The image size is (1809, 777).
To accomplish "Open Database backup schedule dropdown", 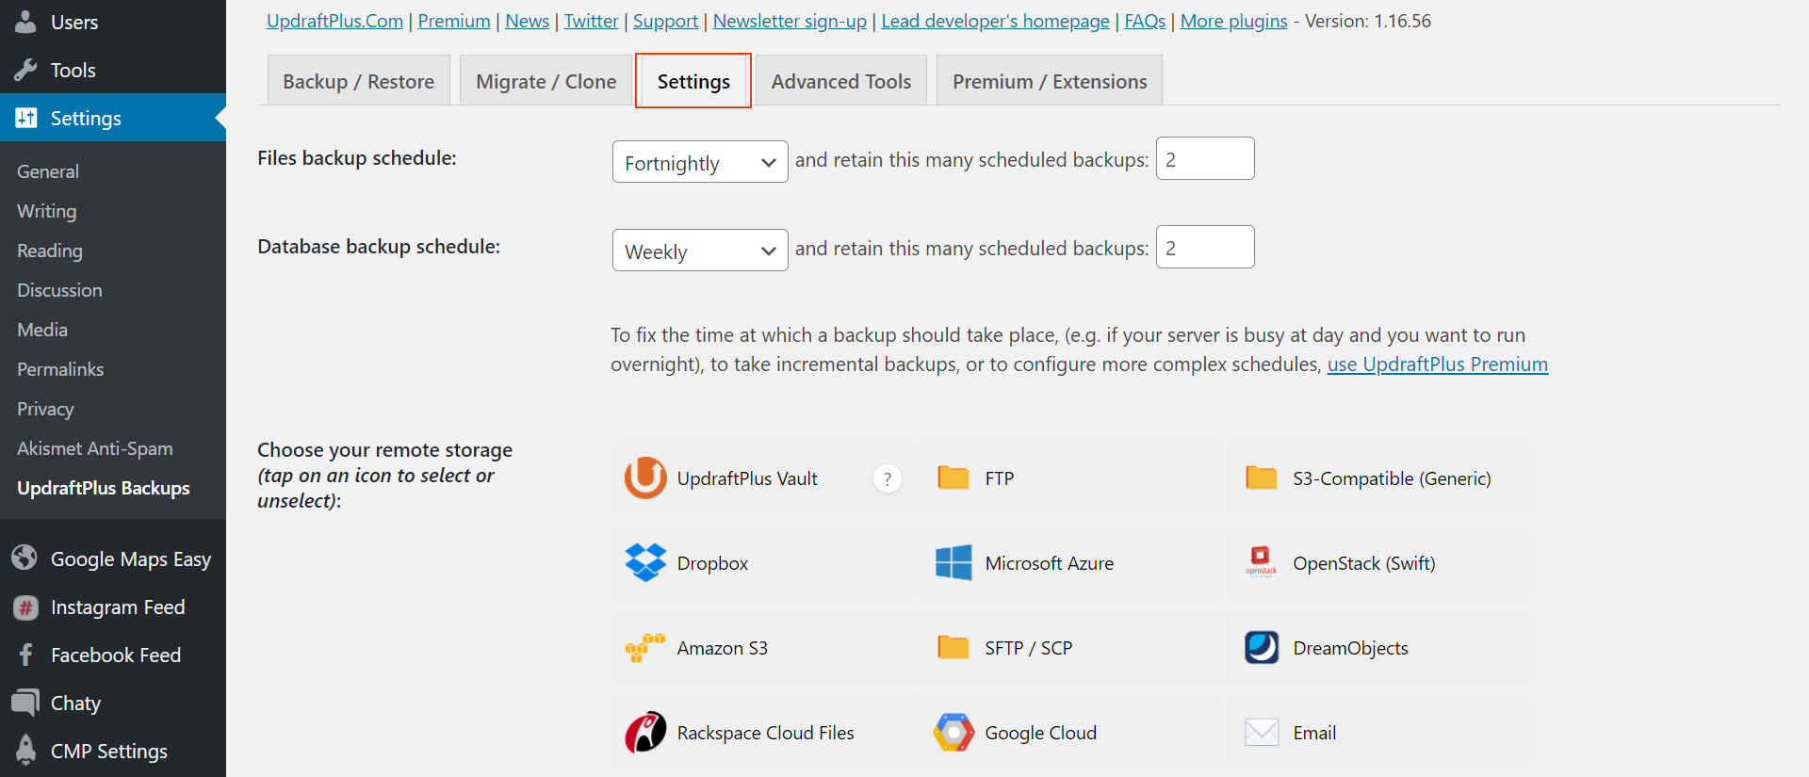I will click(x=700, y=251).
